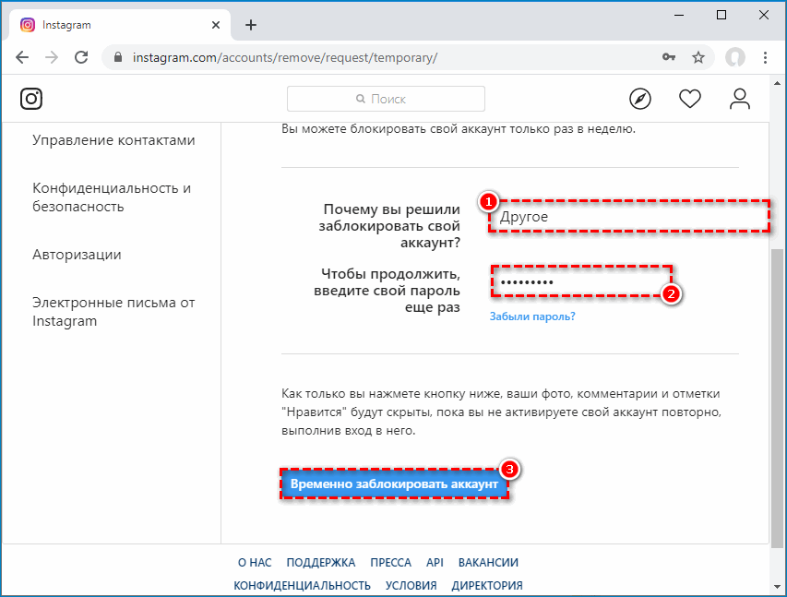787x597 pixels.
Task: Focus the password input field
Action: (x=581, y=281)
